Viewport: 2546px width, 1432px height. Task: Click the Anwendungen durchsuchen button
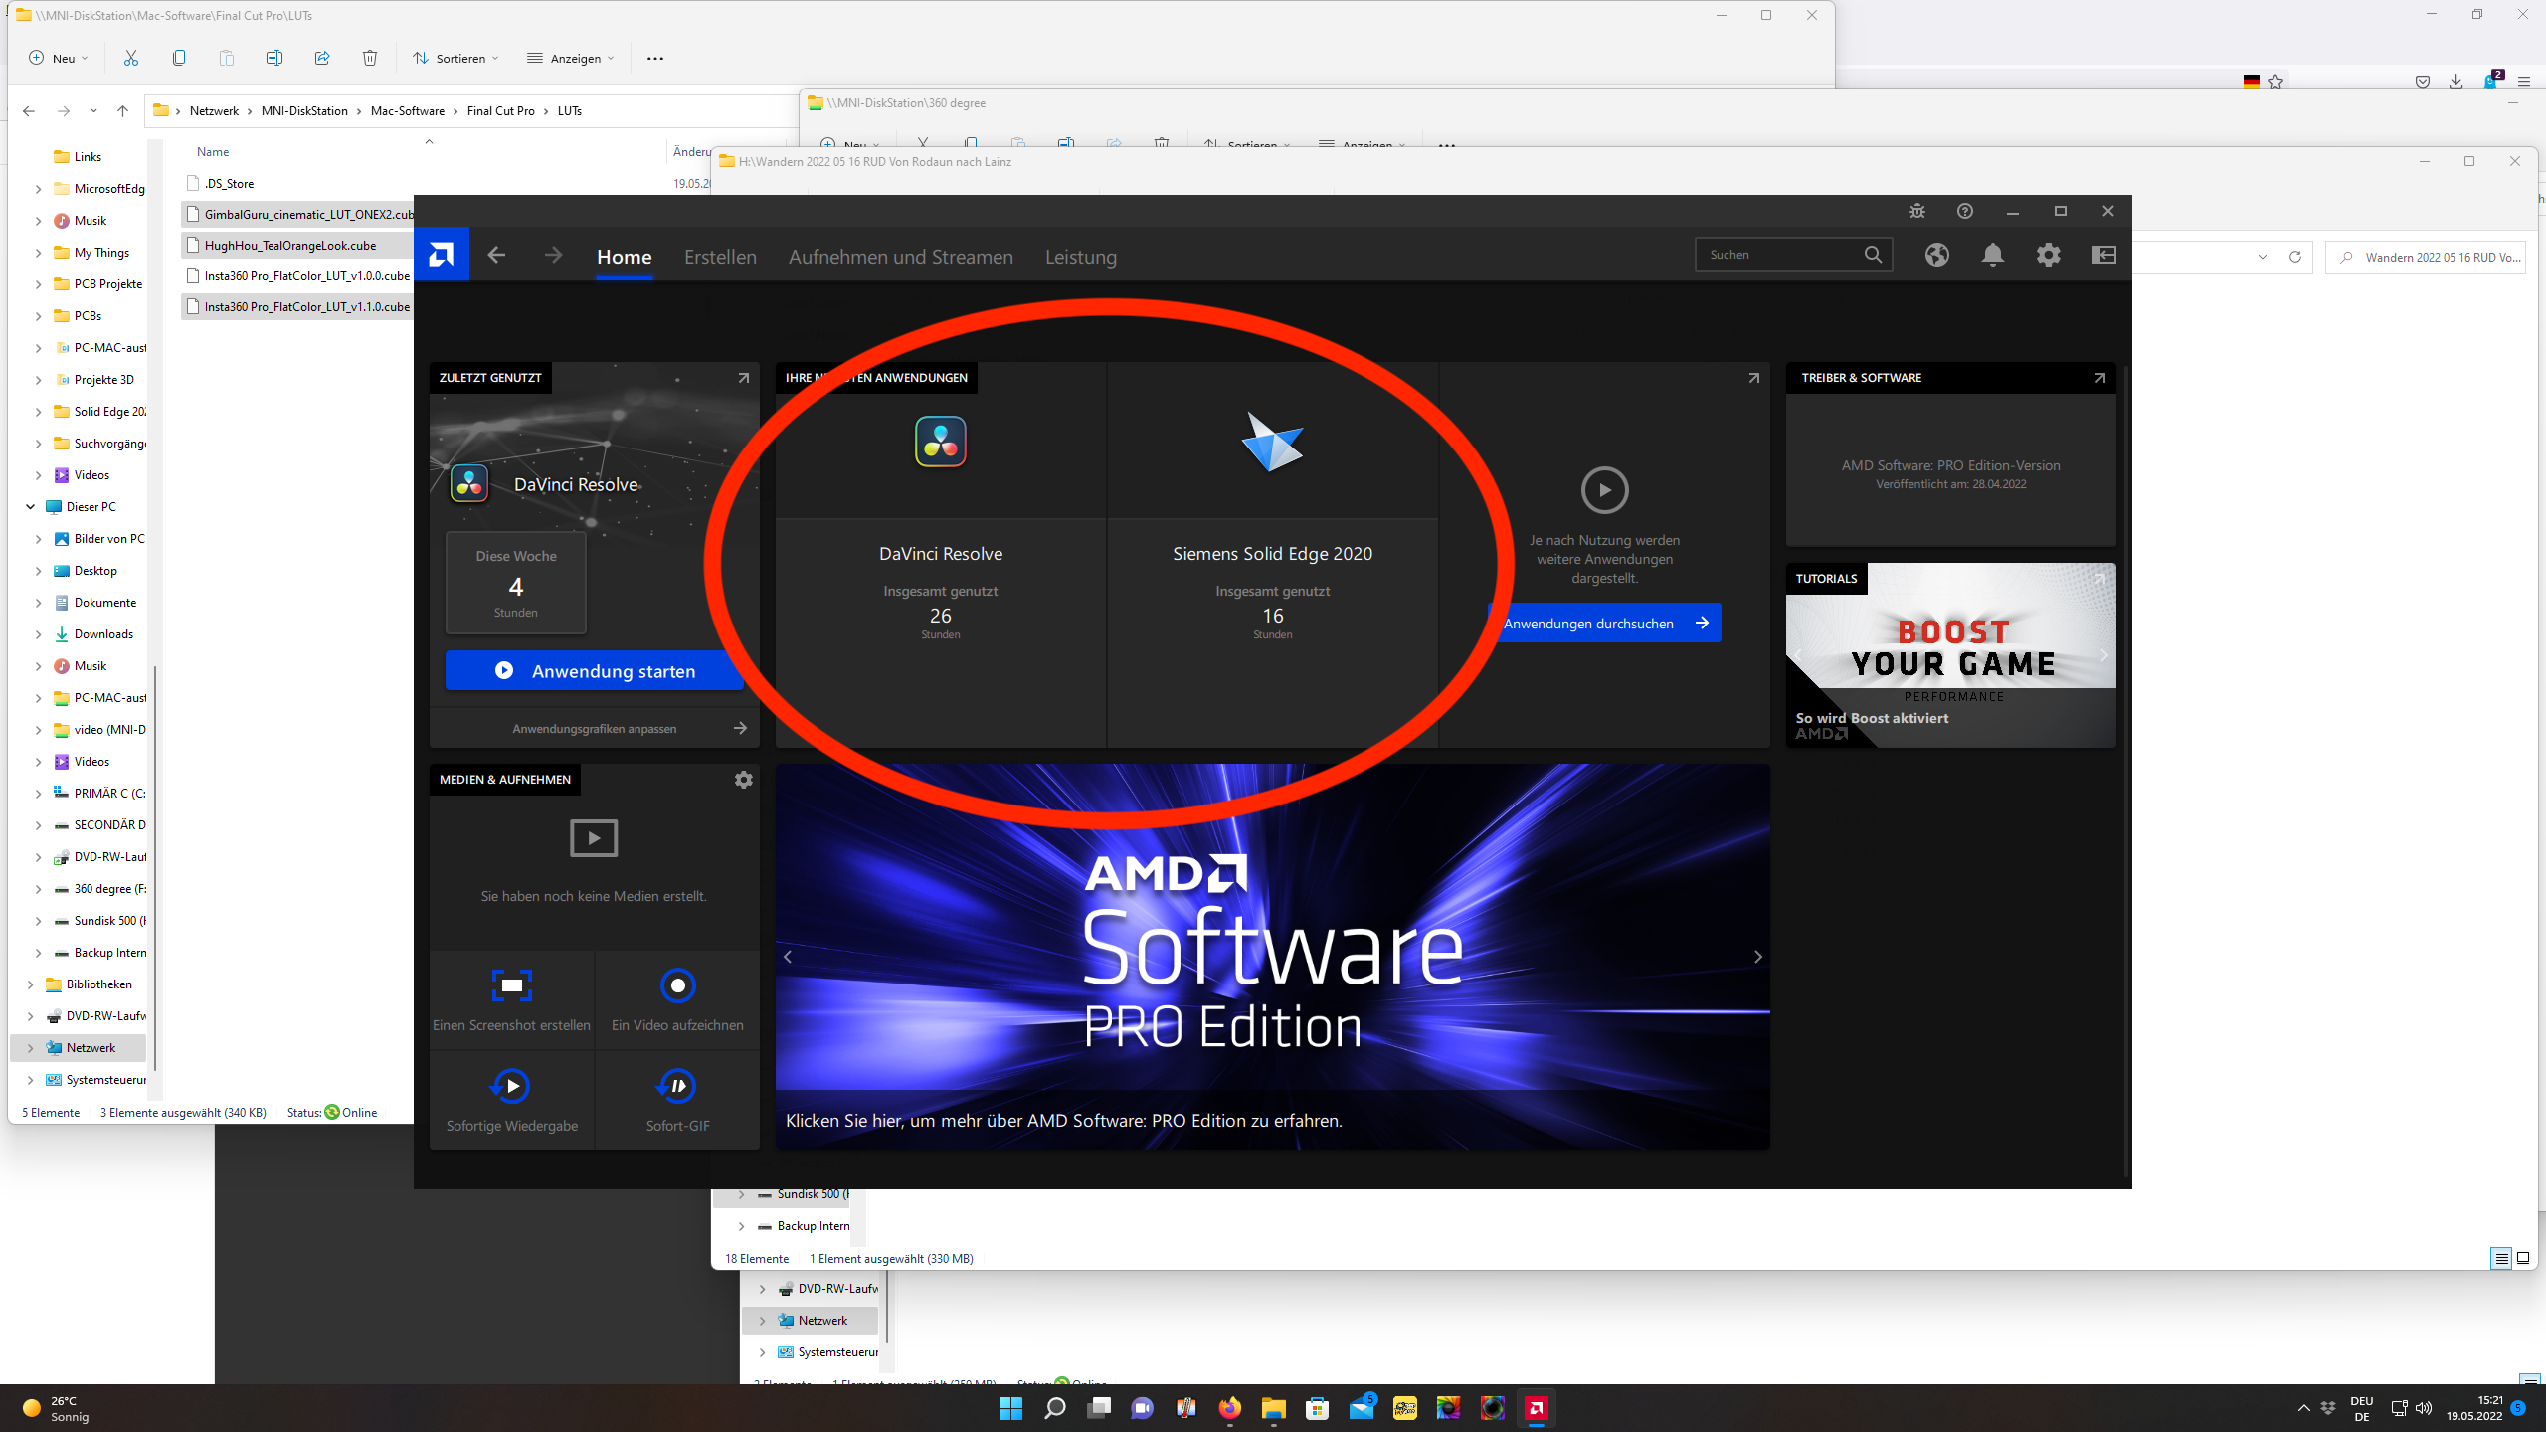coord(1604,624)
